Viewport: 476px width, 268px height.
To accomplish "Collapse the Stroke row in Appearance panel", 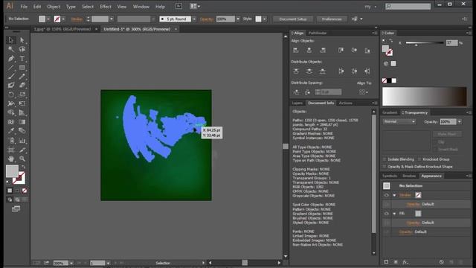I will (x=394, y=195).
